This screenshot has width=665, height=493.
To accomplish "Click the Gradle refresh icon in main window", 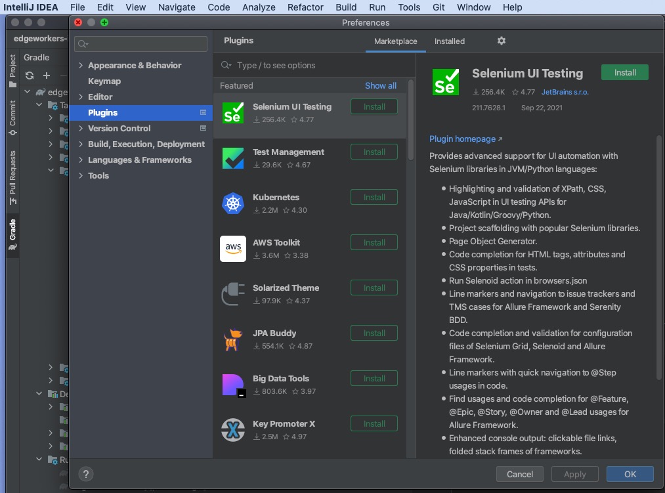I will click(30, 75).
